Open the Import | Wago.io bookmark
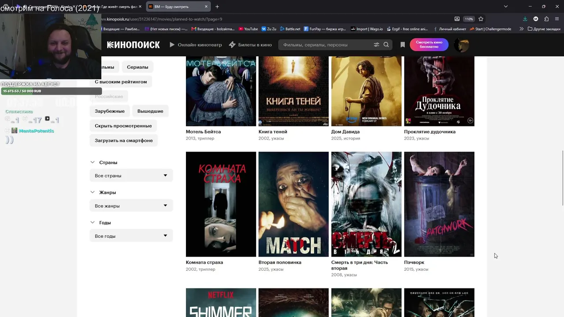The height and width of the screenshot is (317, 564). (367, 29)
